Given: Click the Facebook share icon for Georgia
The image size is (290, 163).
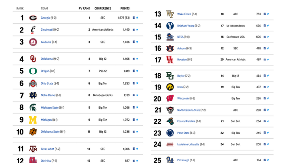Looking at the screenshot, I should (x=134, y=18).
